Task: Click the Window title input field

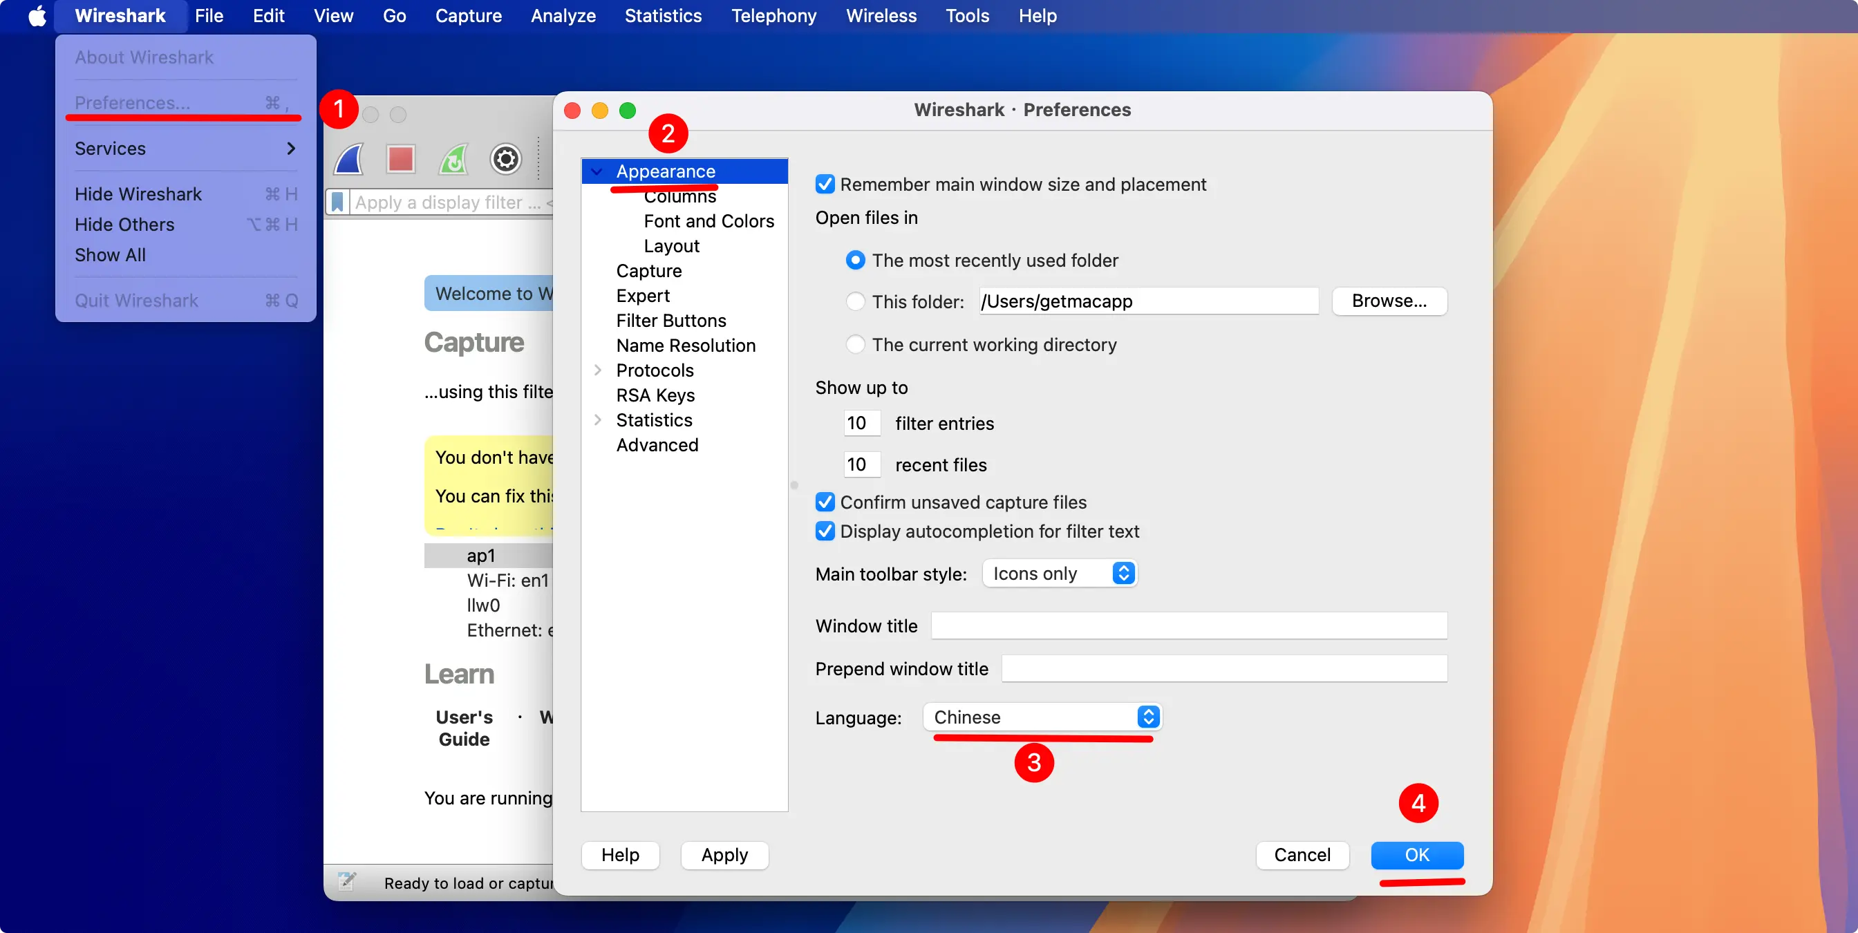Action: click(1189, 626)
